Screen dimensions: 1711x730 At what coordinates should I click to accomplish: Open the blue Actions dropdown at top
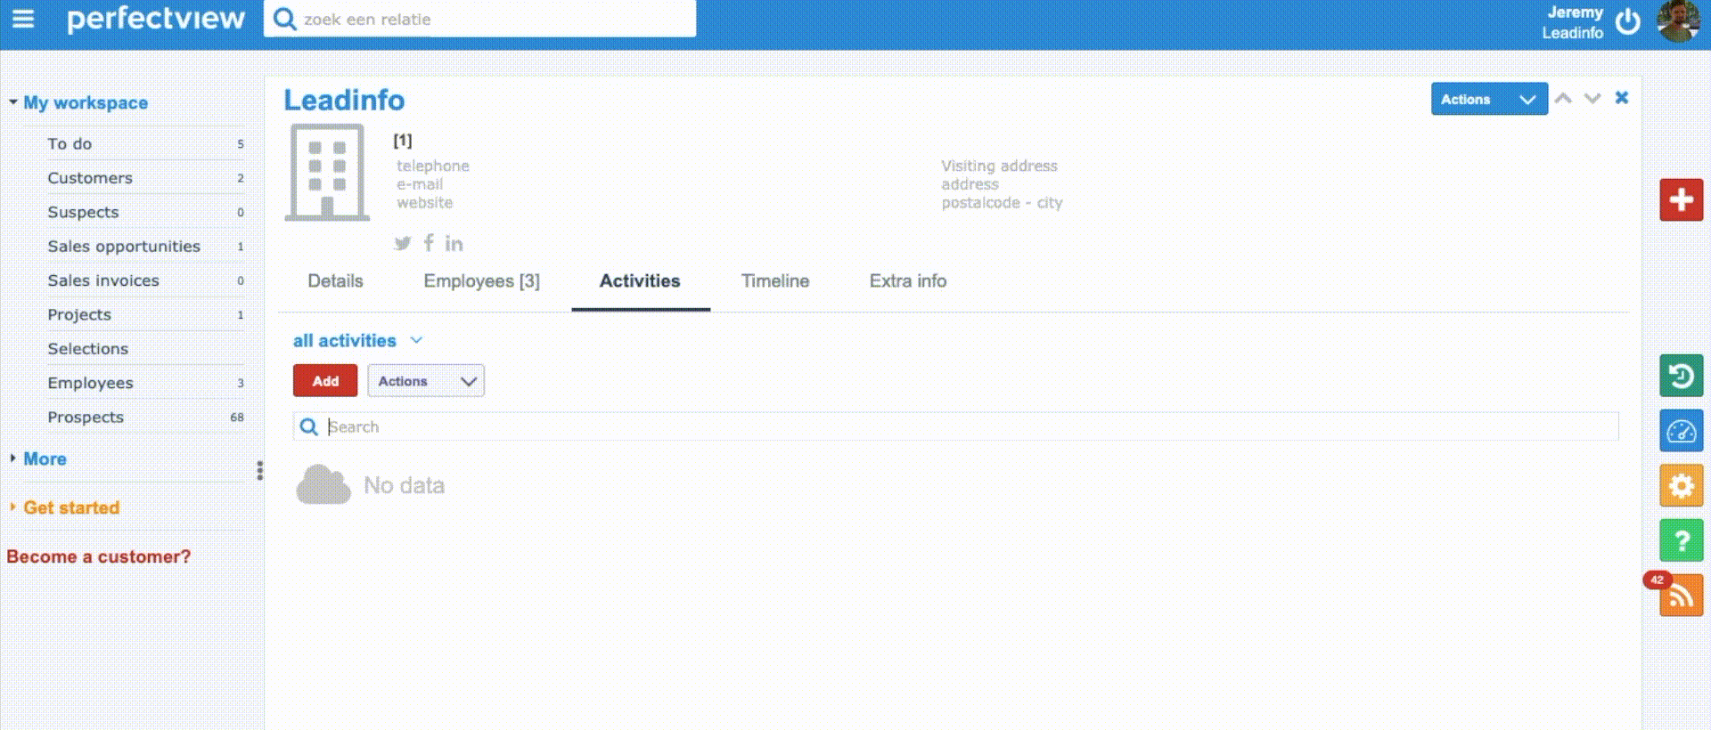pos(1489,99)
